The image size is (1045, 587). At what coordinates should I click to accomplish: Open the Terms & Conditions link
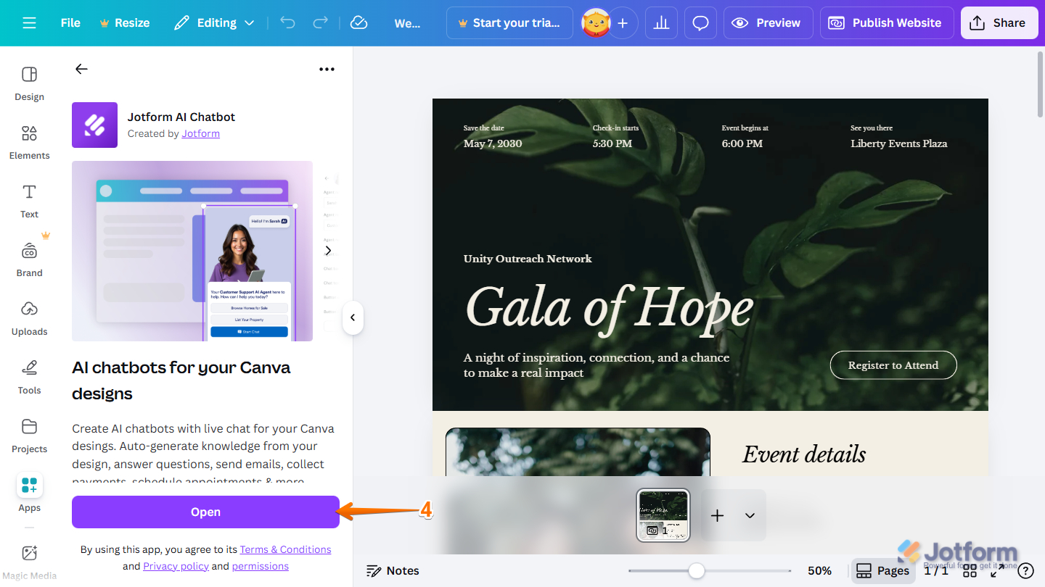(x=285, y=549)
